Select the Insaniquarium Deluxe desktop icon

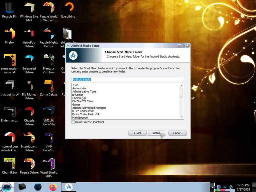29,141
